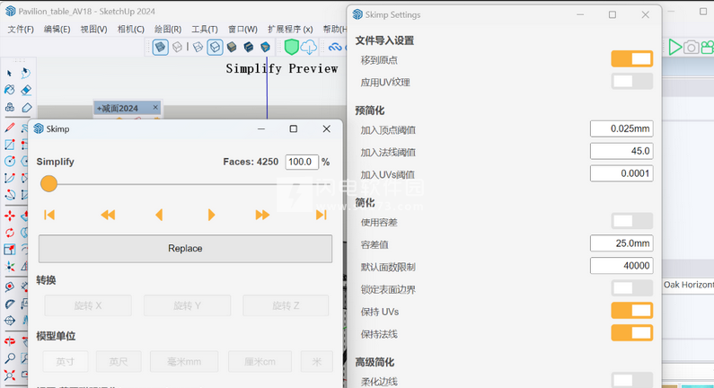Click the Replace button in Skimp
This screenshot has width=714, height=388.
point(185,249)
